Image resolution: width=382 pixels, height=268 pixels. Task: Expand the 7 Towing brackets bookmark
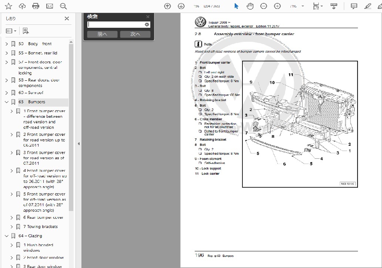tap(12, 227)
